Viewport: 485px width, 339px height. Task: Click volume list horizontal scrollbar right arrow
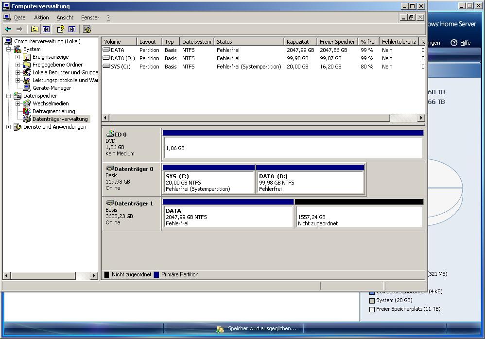(x=421, y=118)
